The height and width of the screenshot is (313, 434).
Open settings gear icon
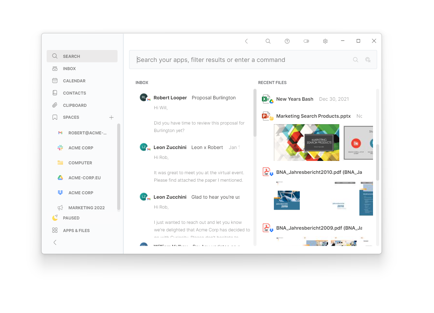click(325, 41)
